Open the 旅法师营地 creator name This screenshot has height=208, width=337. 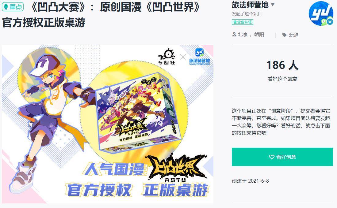click(x=250, y=5)
